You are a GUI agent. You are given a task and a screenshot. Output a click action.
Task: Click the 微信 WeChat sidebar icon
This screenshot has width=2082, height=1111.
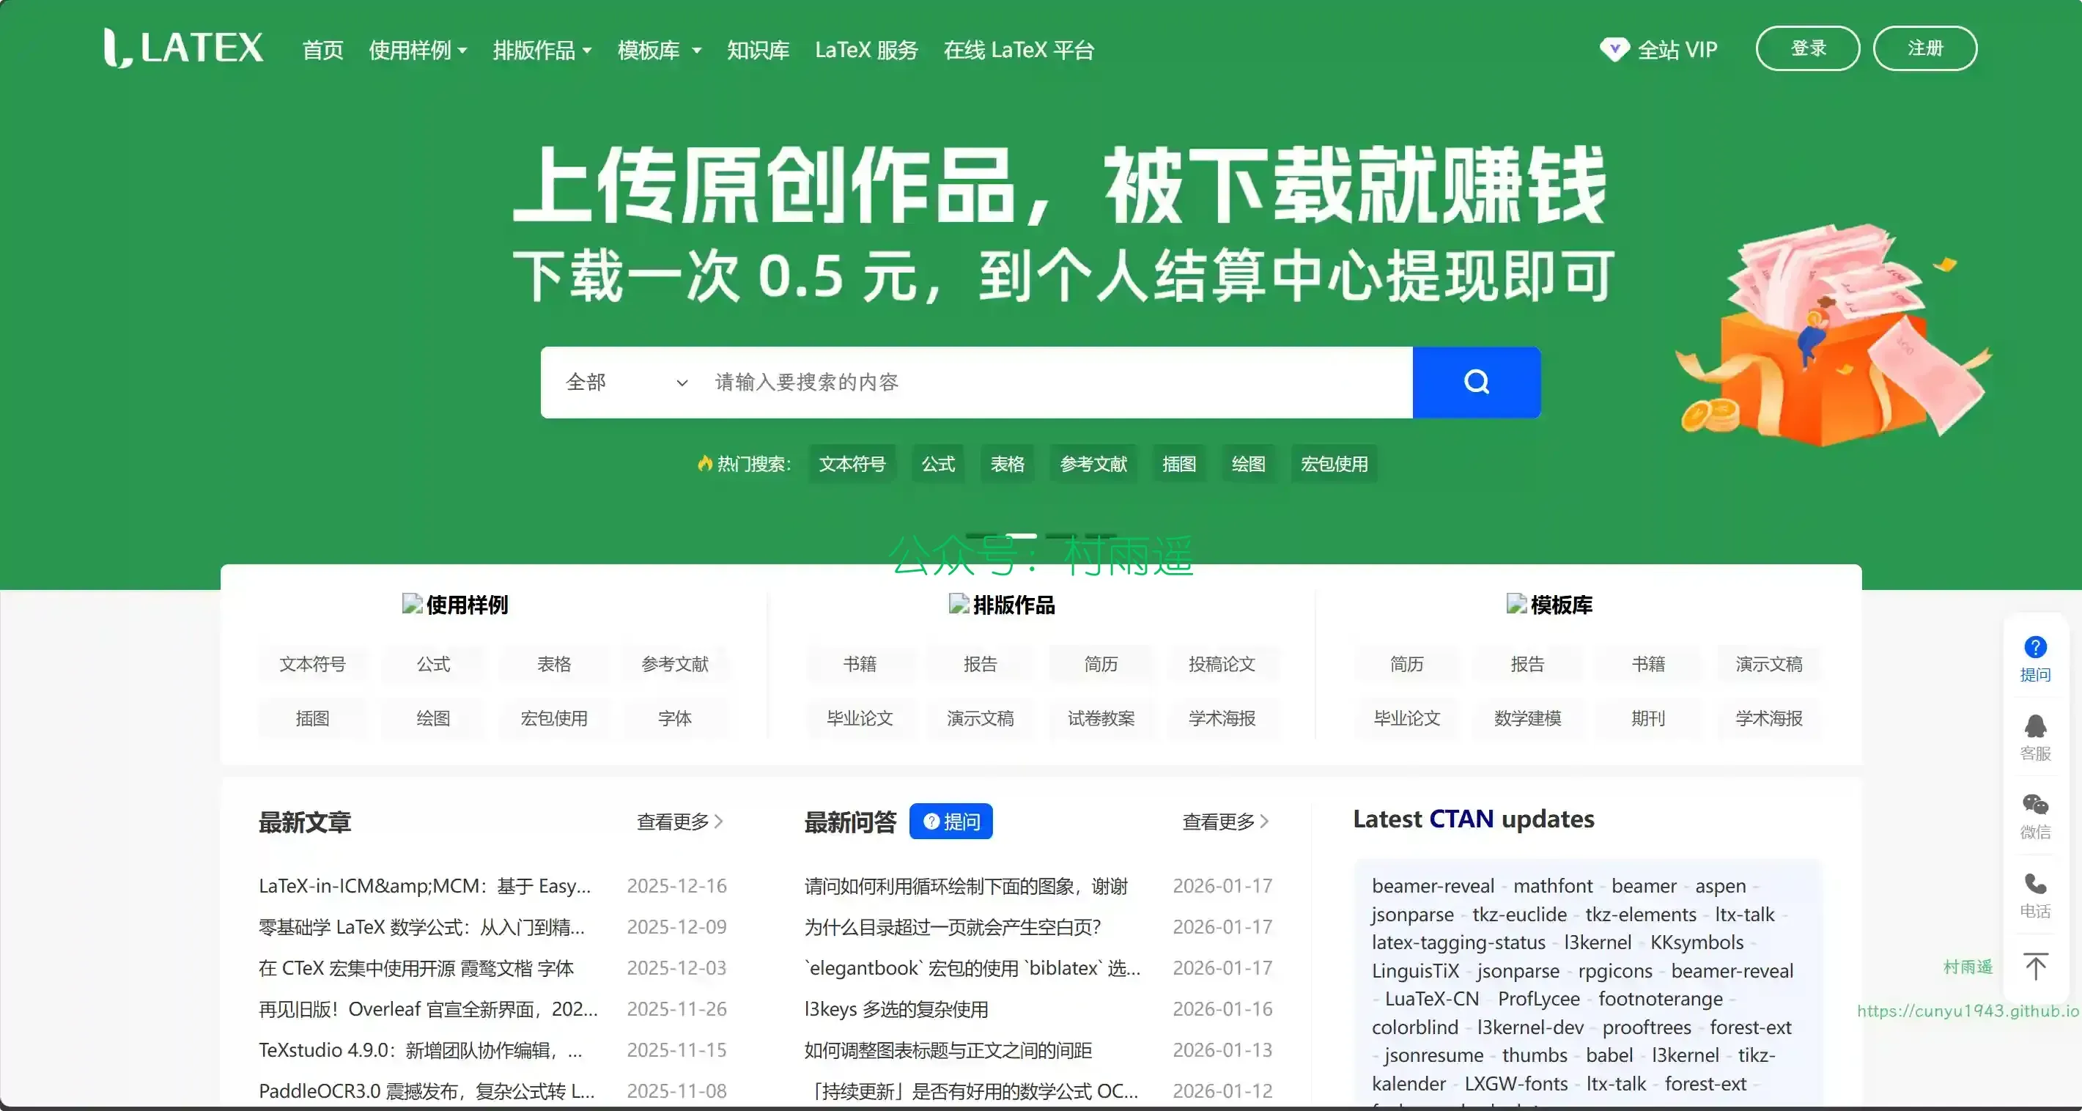[2034, 805]
